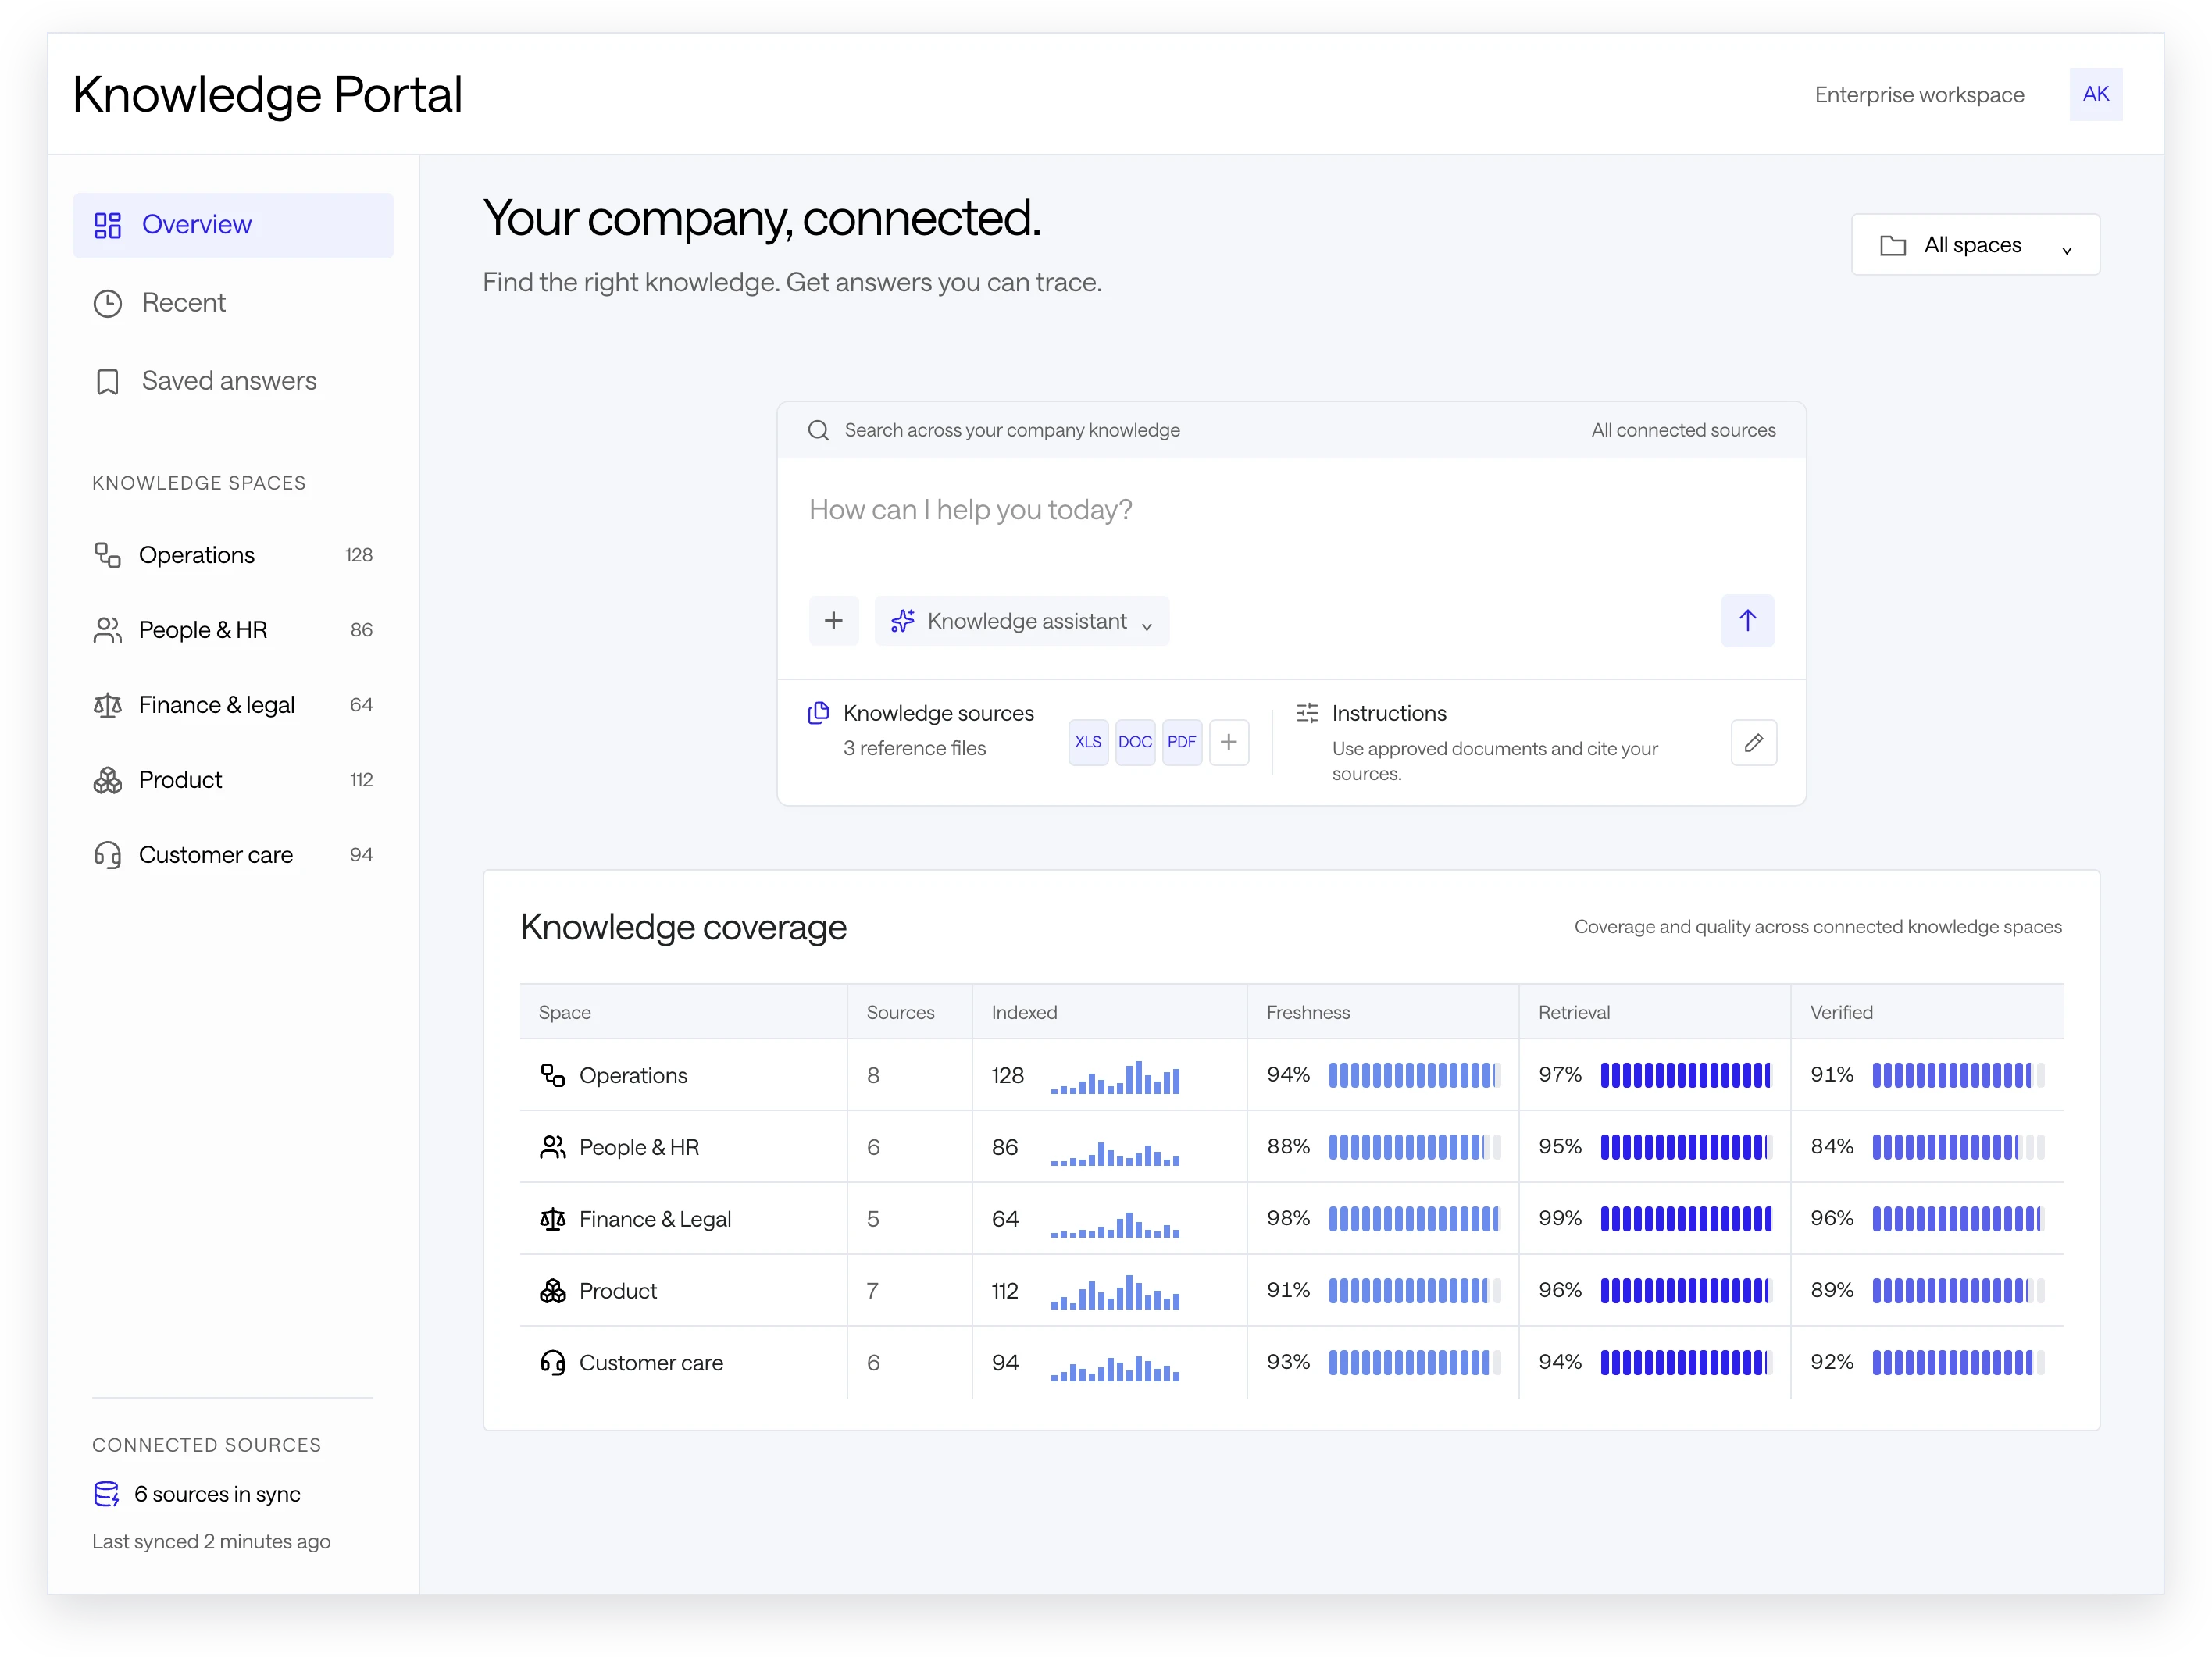Click the Knowledge coverage heading
Image resolution: width=2212 pixels, height=1657 pixels.
point(683,927)
